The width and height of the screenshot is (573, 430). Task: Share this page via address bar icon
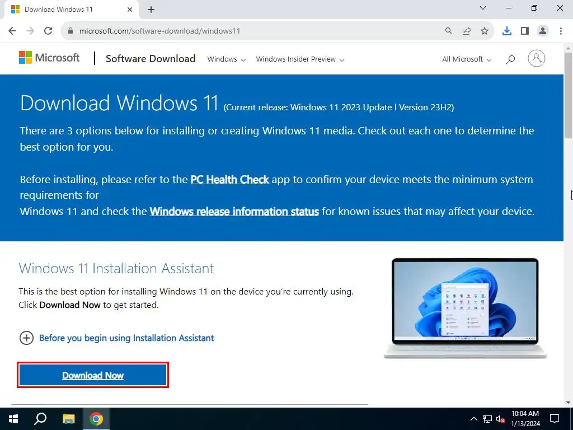[467, 31]
